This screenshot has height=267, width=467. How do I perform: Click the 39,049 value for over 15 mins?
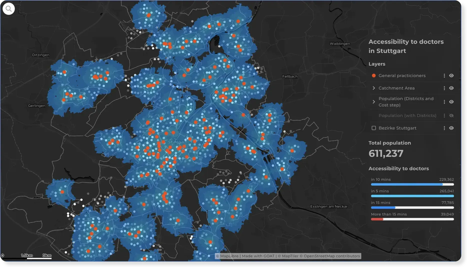(447, 214)
